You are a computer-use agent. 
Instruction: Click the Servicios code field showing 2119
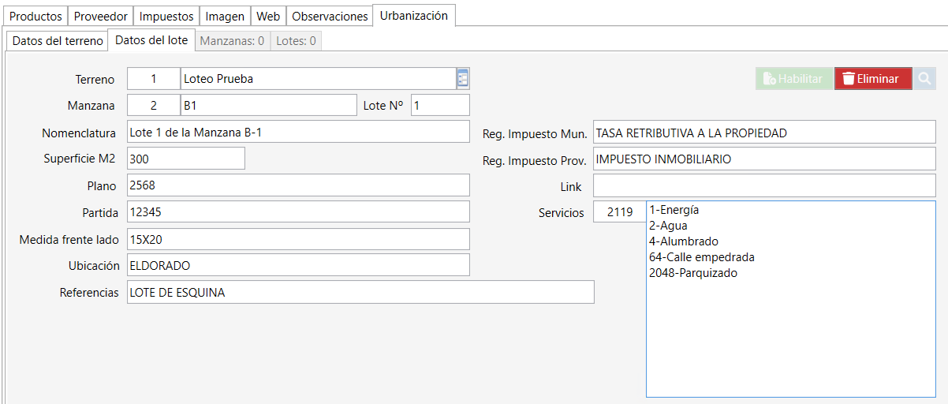click(619, 212)
